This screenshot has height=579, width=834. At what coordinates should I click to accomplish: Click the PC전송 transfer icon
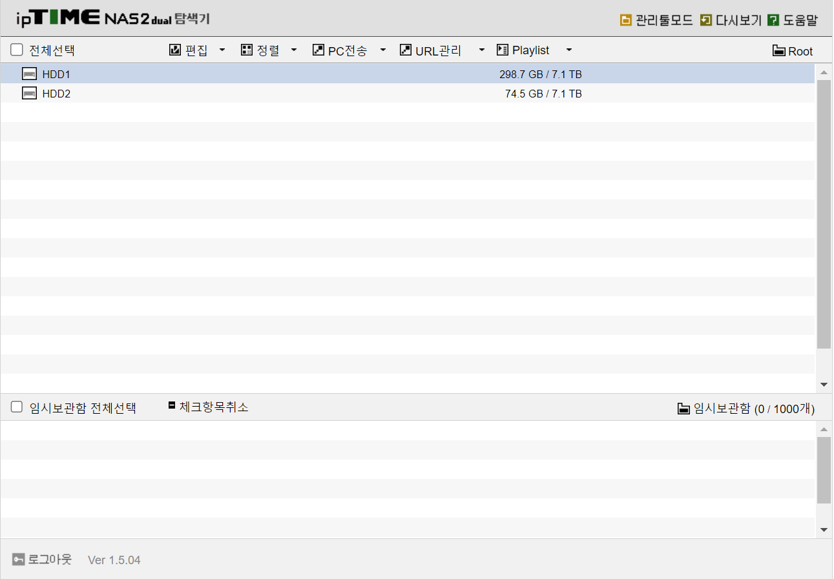(318, 50)
